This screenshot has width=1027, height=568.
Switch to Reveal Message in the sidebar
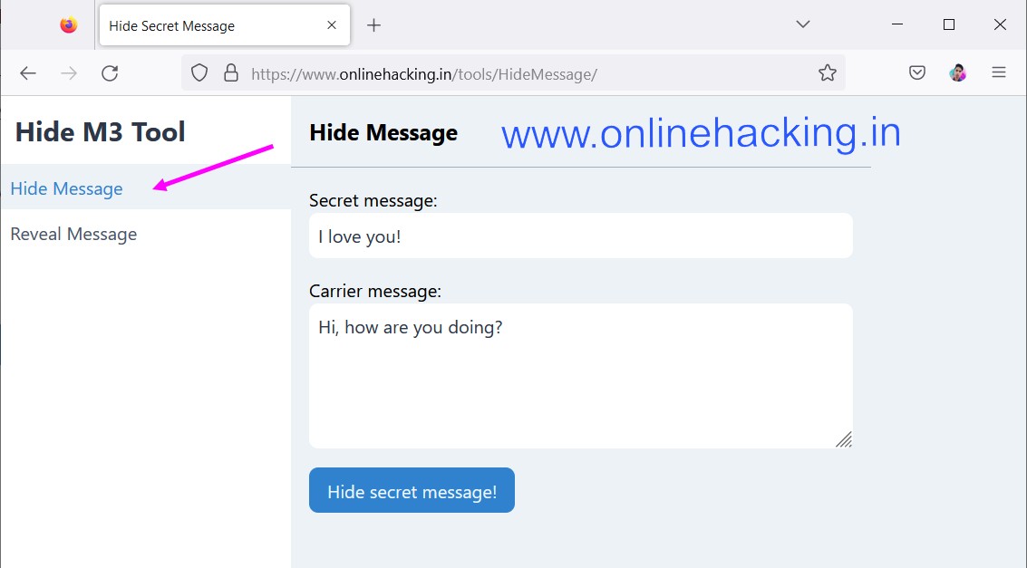(x=74, y=235)
